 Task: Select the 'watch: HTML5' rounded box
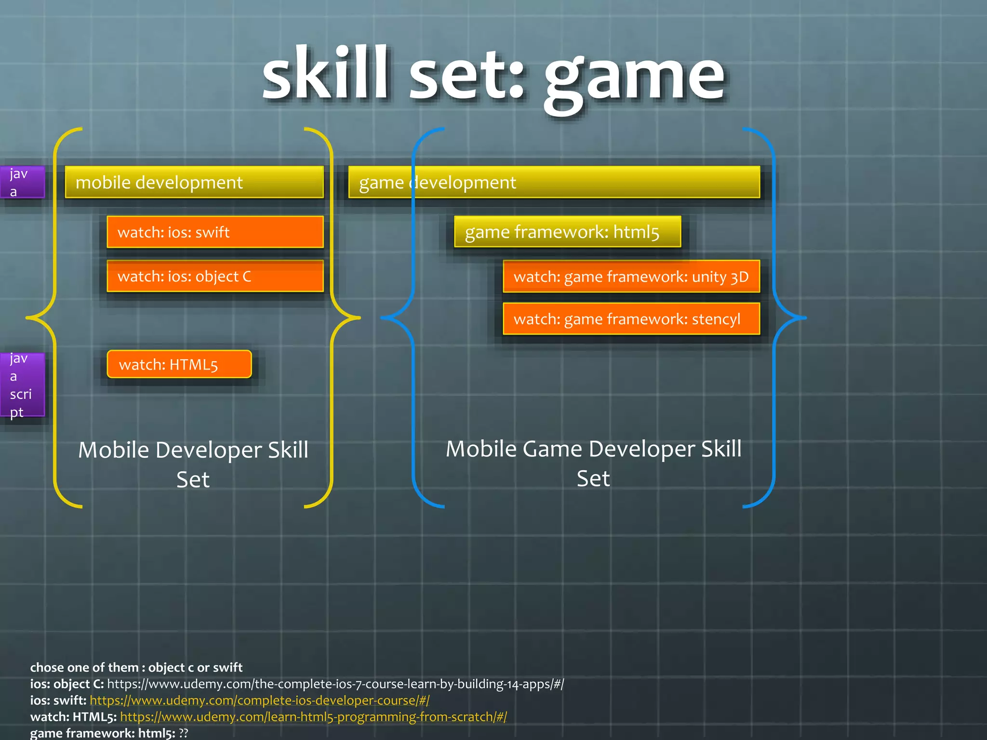click(179, 364)
